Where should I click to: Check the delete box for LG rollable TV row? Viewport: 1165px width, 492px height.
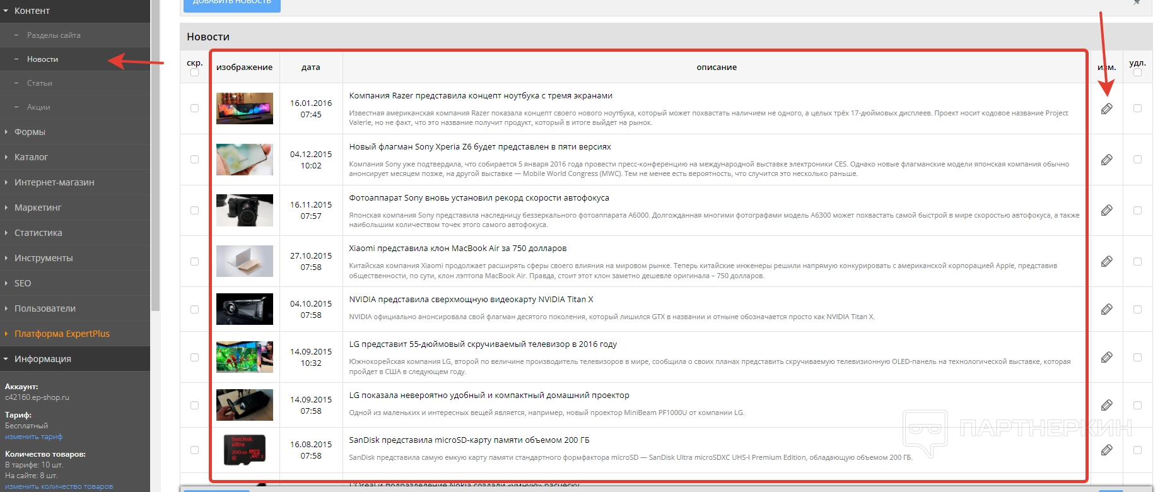tap(1137, 357)
